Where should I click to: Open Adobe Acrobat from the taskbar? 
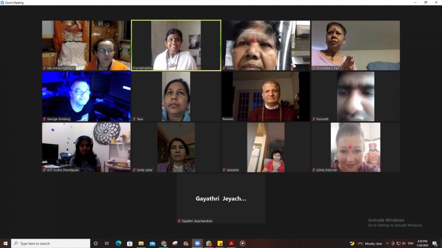tap(231, 243)
